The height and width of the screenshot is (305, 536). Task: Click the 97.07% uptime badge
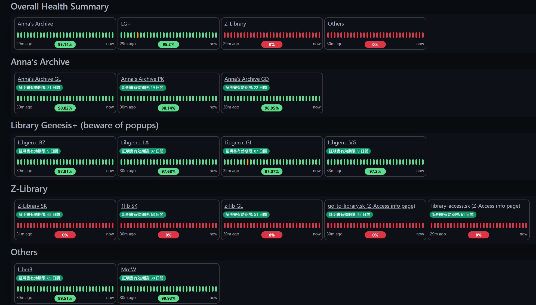pos(272,172)
